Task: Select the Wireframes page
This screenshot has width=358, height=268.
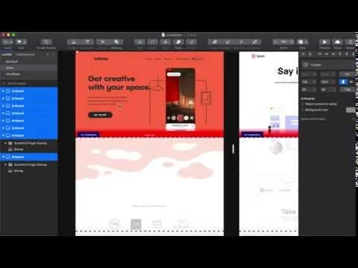Action: (28, 74)
